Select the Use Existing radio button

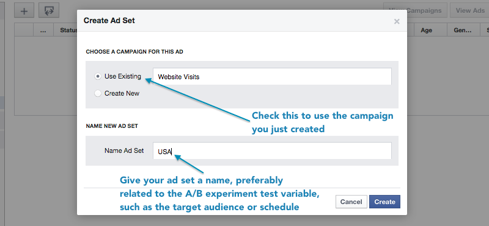pos(98,77)
